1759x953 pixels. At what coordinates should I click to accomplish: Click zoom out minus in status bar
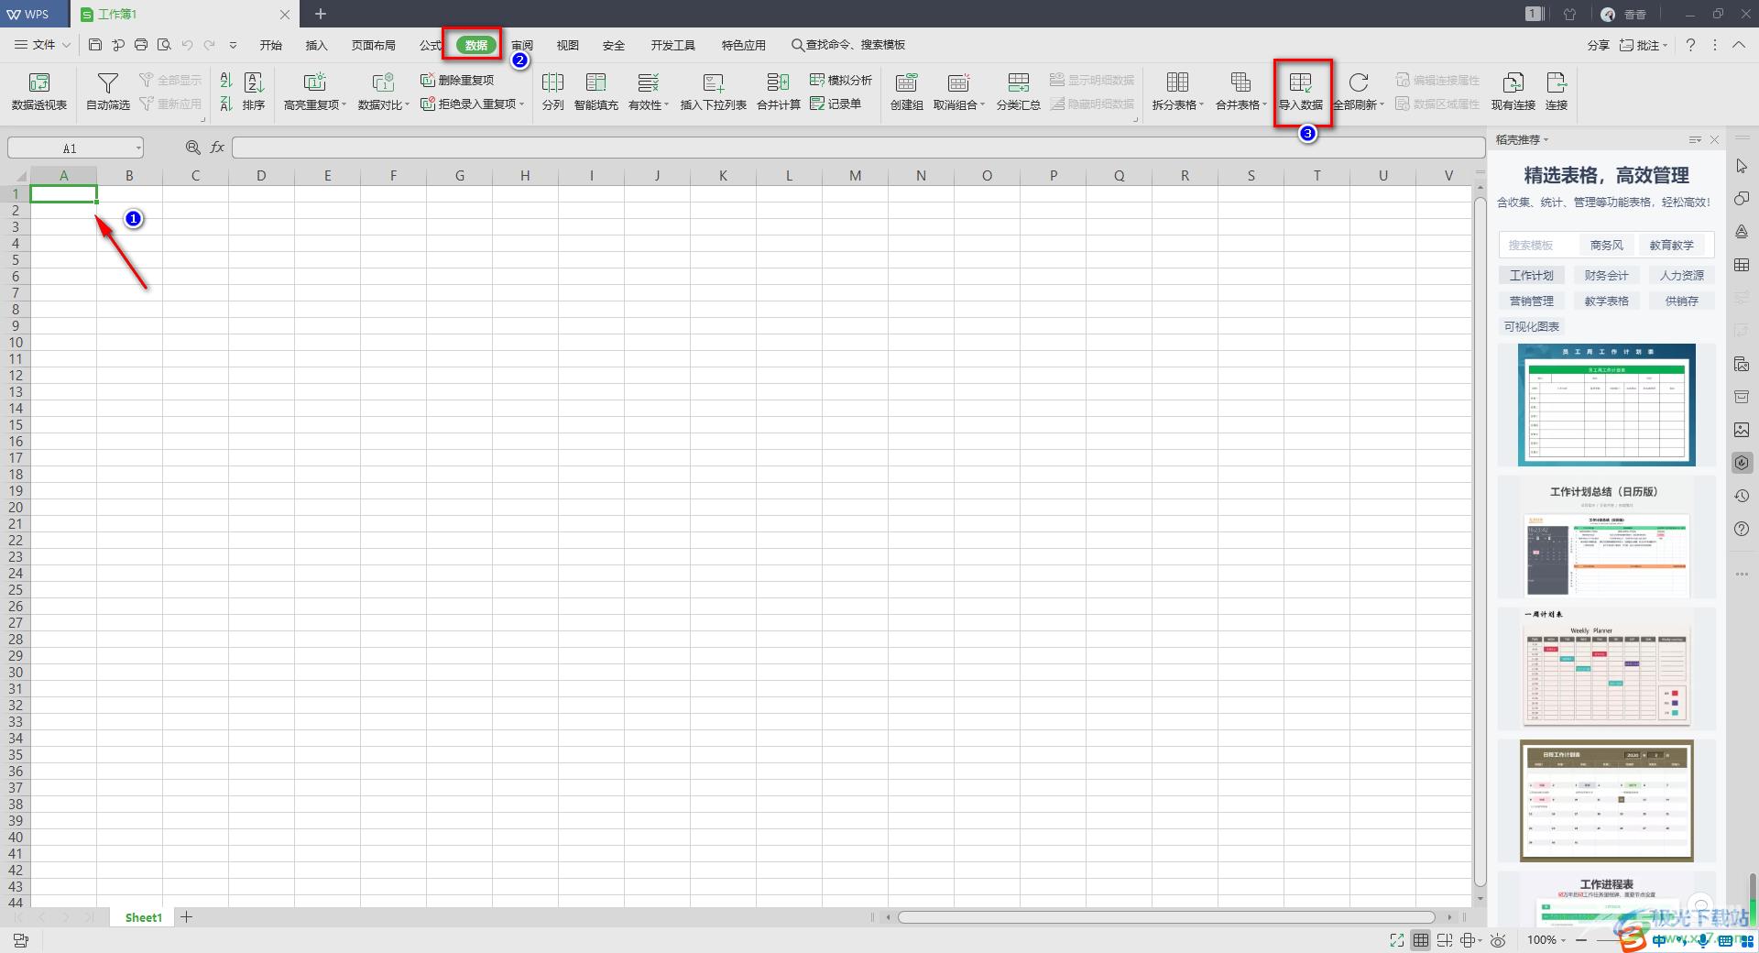pos(1582,940)
